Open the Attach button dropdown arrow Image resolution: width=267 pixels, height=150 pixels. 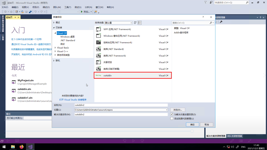tap(91, 12)
